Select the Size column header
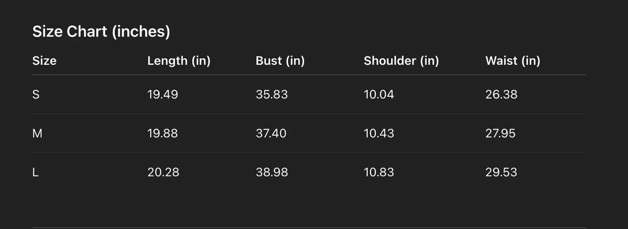The width and height of the screenshot is (628, 229). click(44, 61)
